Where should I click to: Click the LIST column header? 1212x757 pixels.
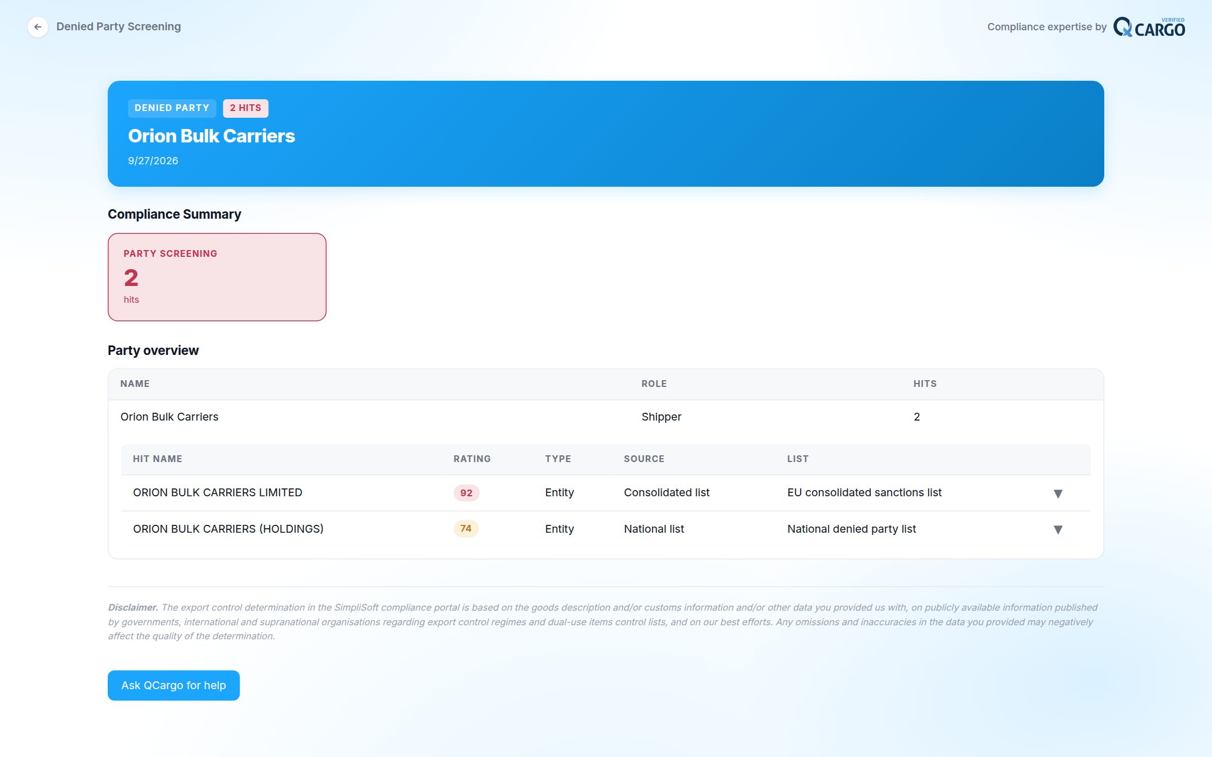coord(797,459)
